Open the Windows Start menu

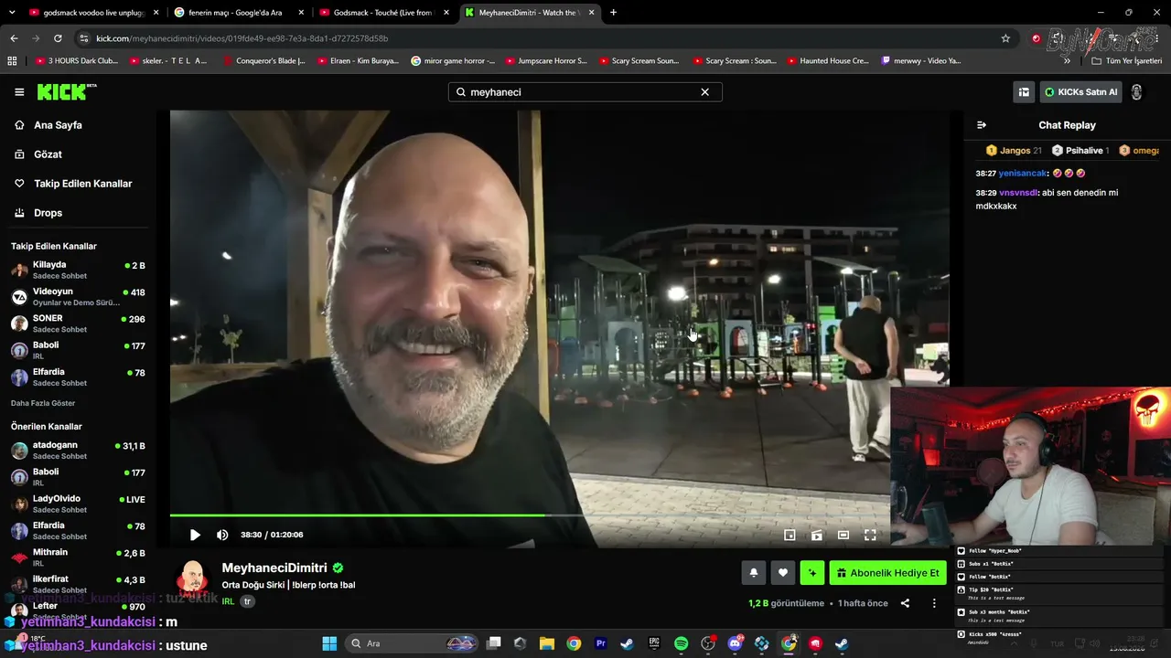[x=329, y=643]
